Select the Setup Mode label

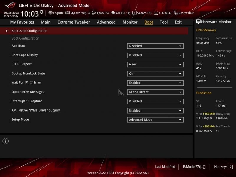[20, 119]
